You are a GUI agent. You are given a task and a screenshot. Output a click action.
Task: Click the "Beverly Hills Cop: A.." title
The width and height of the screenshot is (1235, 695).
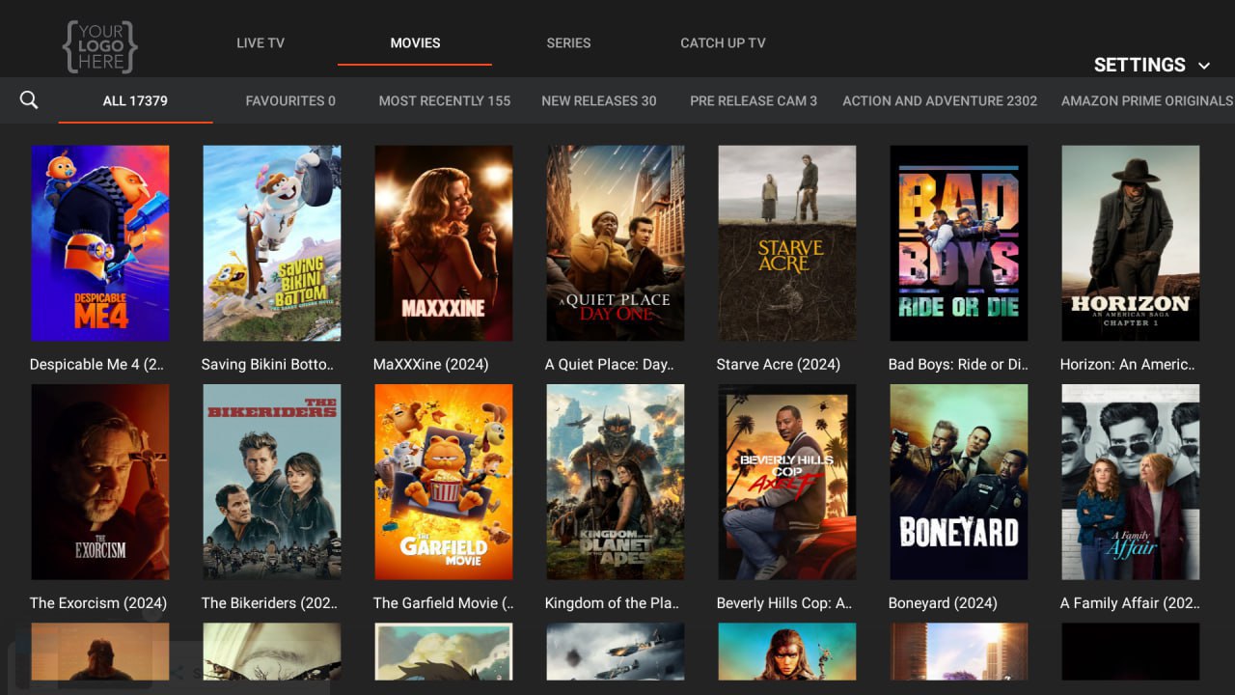(x=783, y=603)
